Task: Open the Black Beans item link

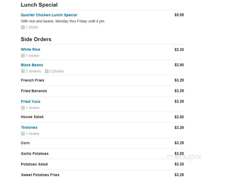Action: (x=32, y=65)
